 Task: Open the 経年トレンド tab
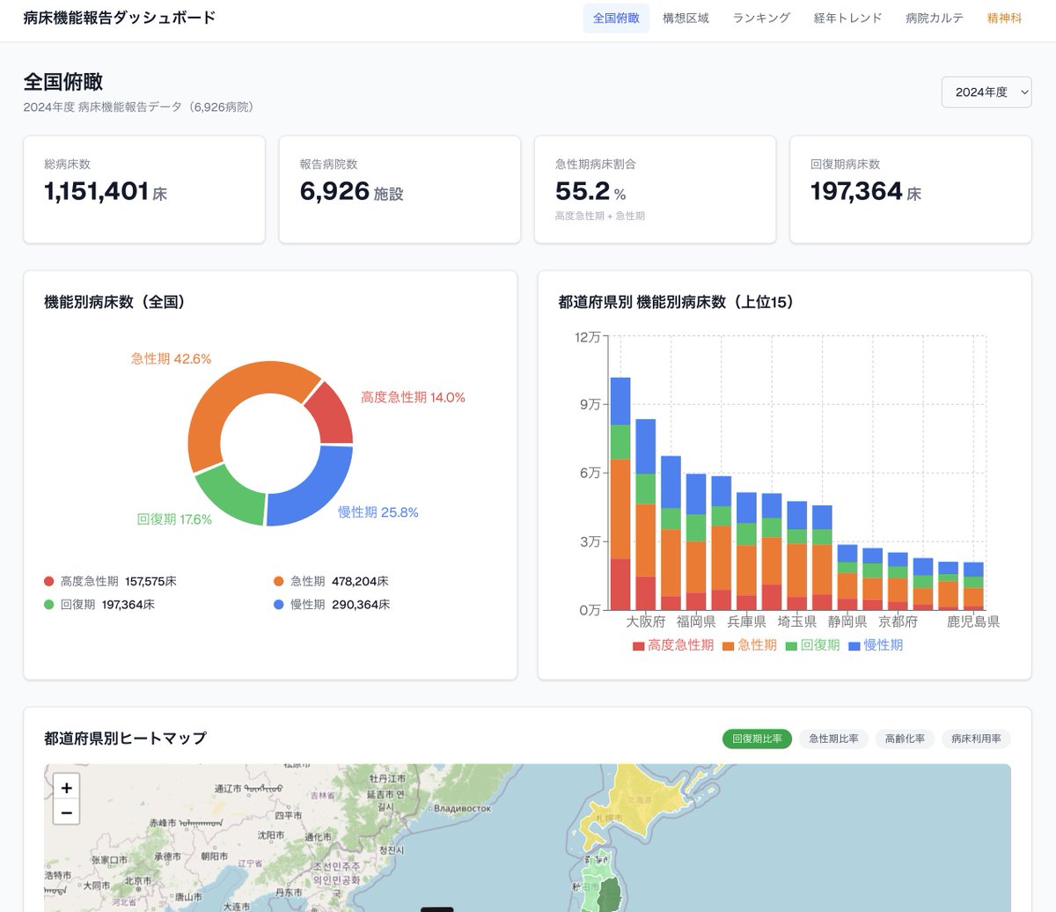pyautogui.click(x=847, y=18)
